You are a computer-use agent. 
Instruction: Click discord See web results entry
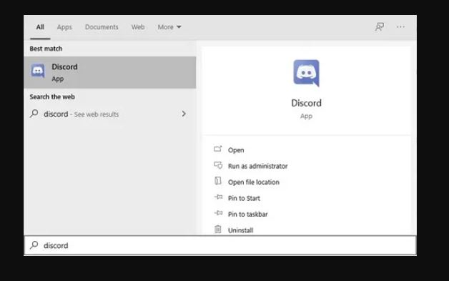coord(110,114)
